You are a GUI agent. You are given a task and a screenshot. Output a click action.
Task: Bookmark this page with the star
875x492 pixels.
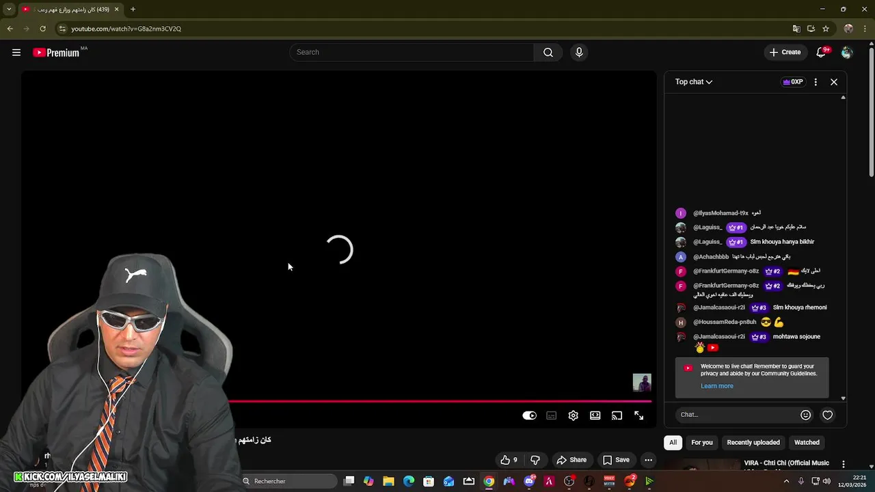(826, 29)
